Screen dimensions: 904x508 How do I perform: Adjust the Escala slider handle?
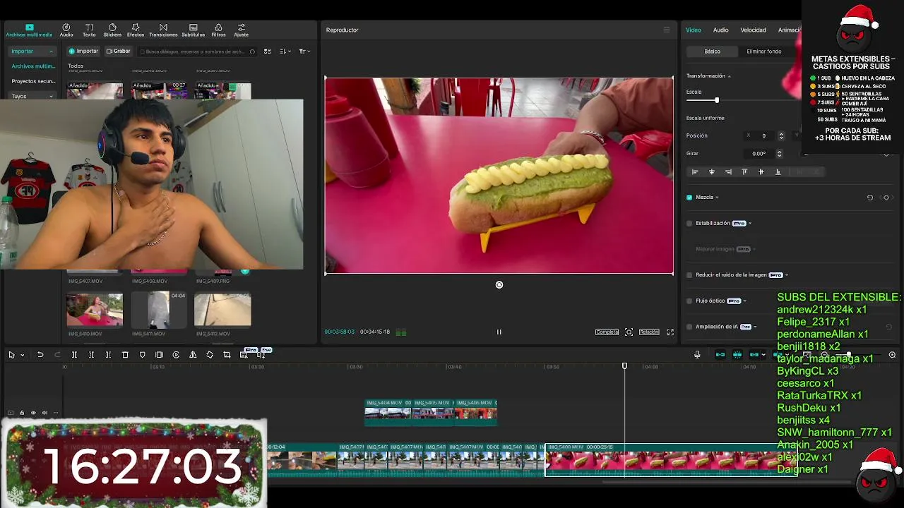pyautogui.click(x=716, y=100)
